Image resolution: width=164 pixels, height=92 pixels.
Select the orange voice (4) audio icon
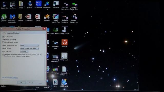coord(64,43)
